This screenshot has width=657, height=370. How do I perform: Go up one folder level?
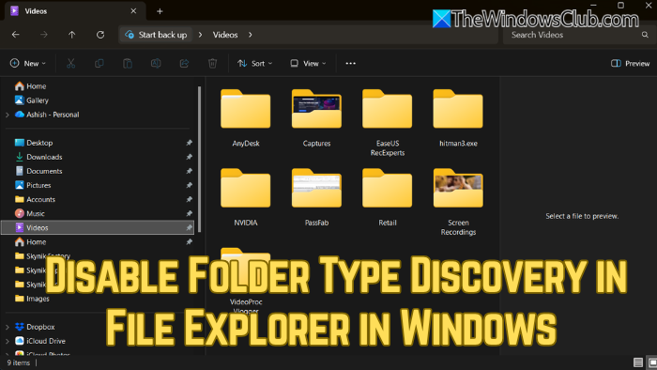(72, 35)
